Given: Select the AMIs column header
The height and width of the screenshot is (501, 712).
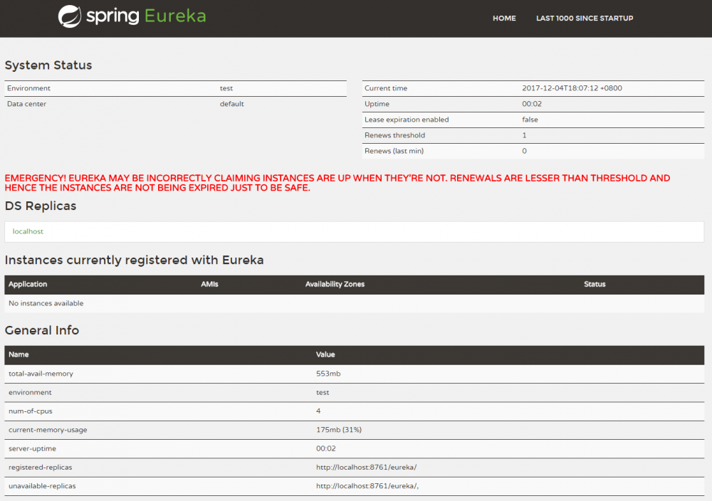Looking at the screenshot, I should click(x=209, y=284).
